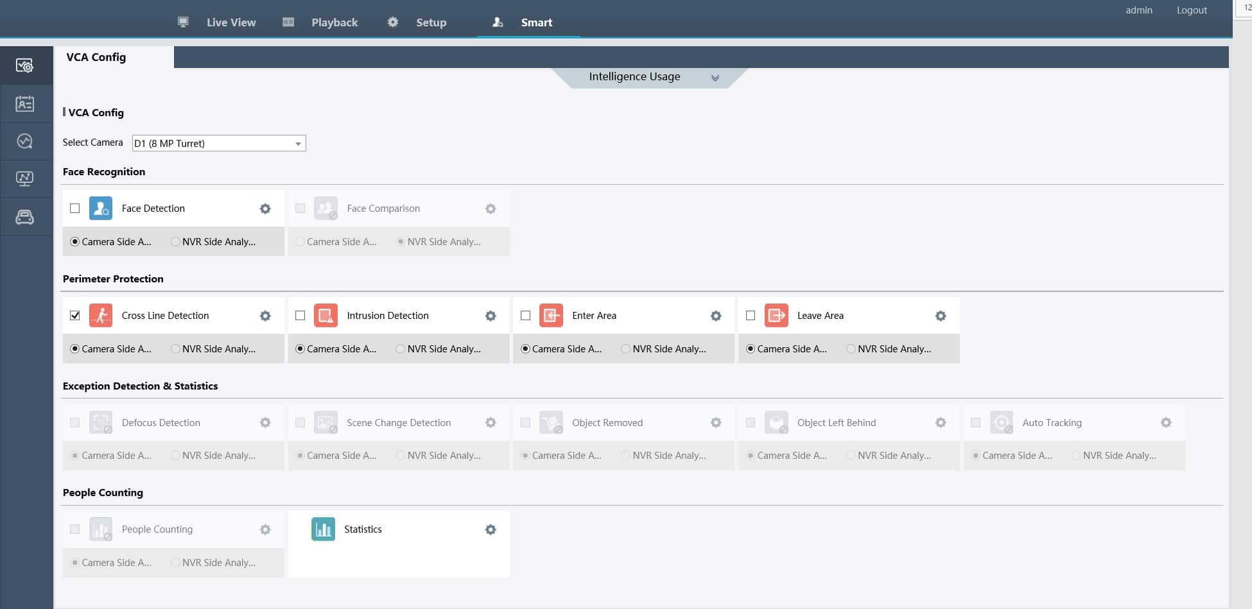Screen dimensions: 1252x609
Task: Click the Scene Change Detection label
Action: (399, 423)
